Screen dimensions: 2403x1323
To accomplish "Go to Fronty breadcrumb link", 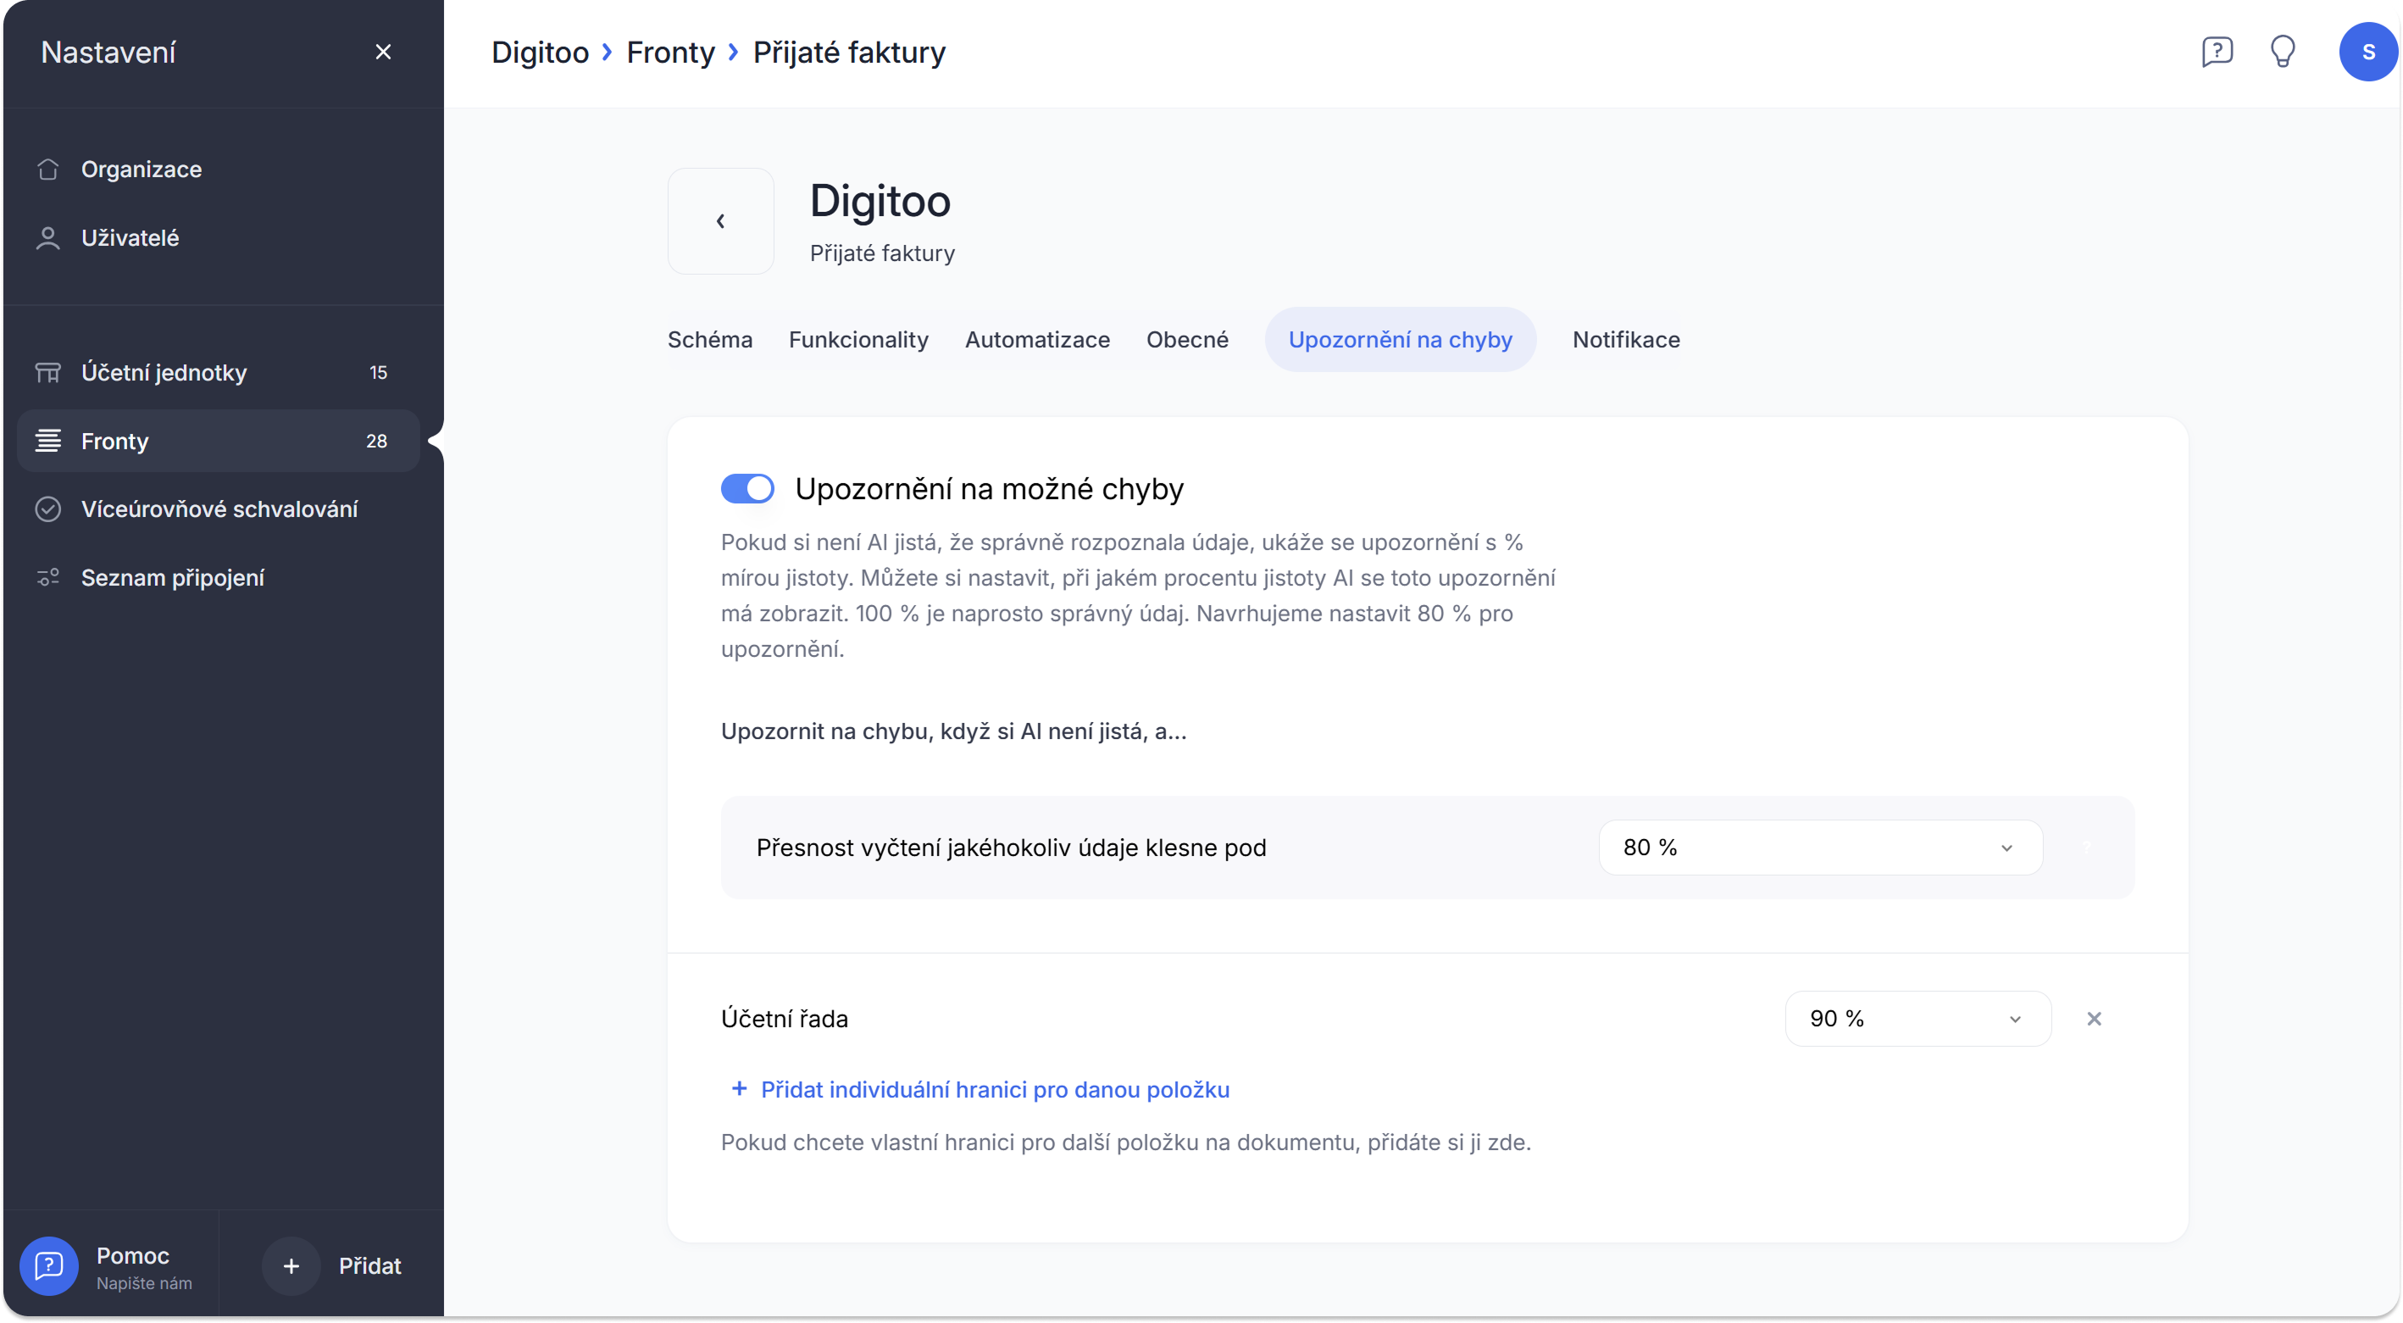I will coord(669,53).
